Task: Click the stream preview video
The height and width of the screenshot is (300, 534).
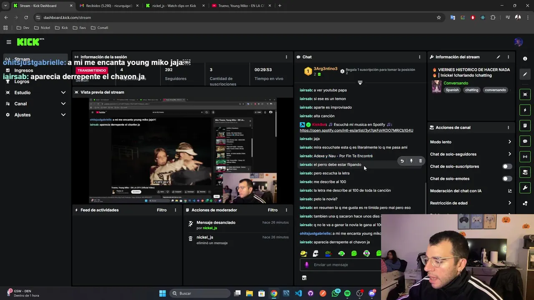Action: tap(183, 151)
